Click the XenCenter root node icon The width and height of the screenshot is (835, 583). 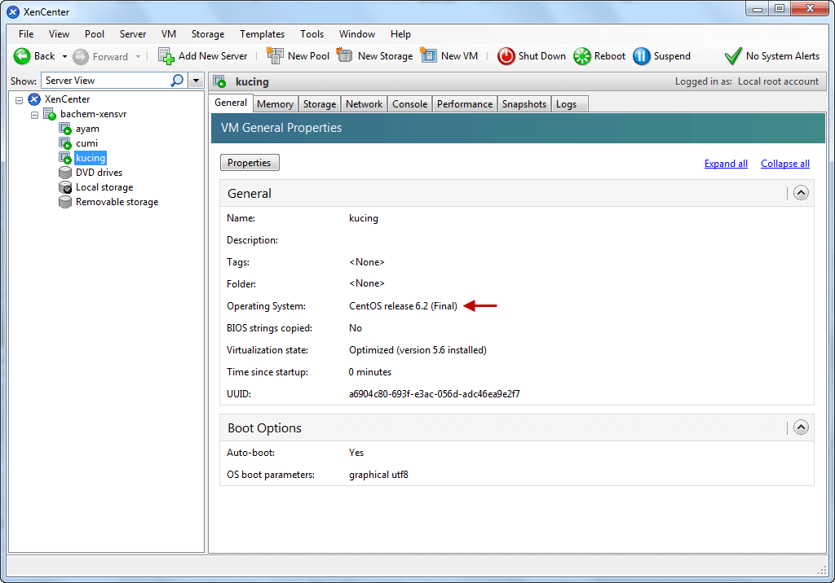(34, 99)
